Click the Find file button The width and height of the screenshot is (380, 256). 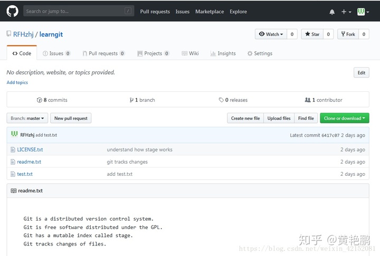click(306, 118)
